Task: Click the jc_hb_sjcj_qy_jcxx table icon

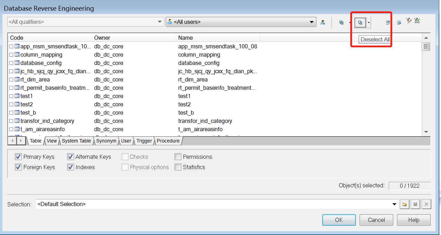Action: [x=17, y=71]
